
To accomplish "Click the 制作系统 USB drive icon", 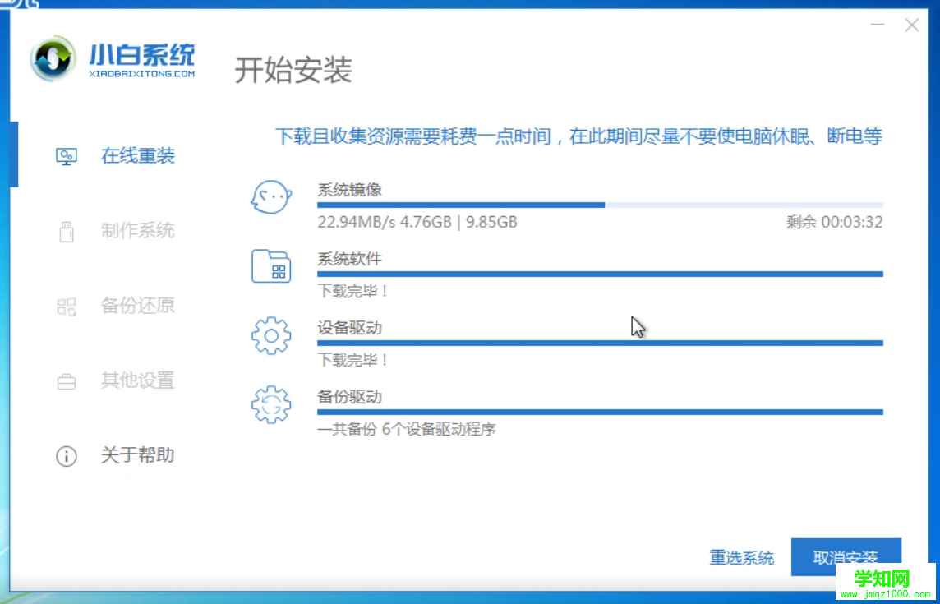I will point(66,230).
